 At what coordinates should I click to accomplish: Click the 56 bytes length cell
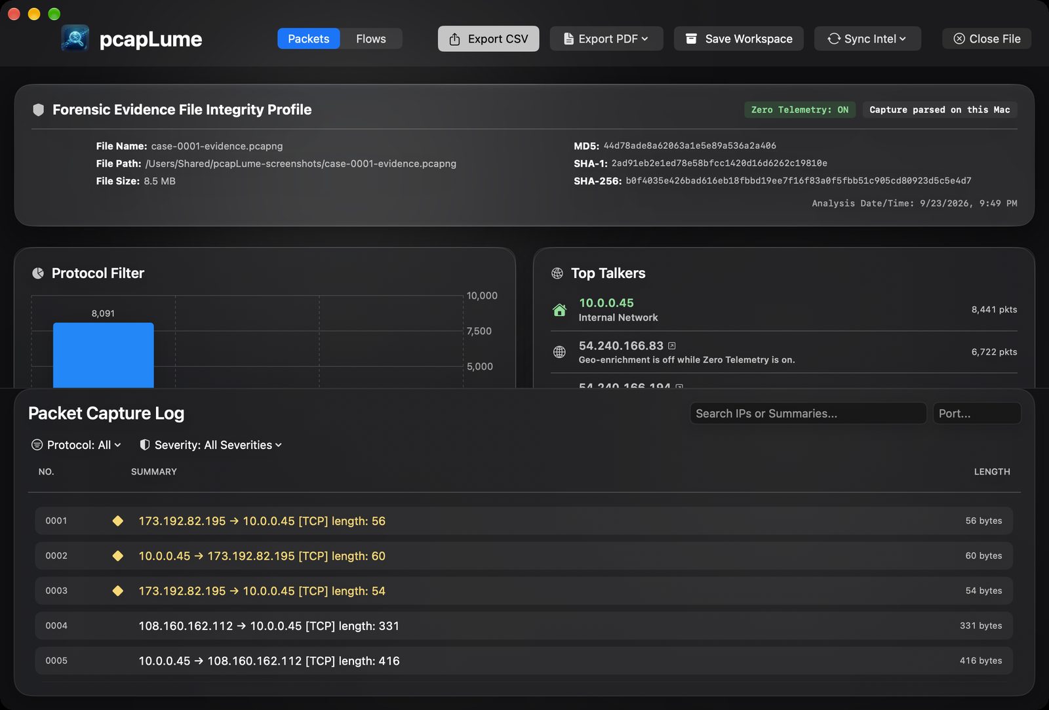983,521
